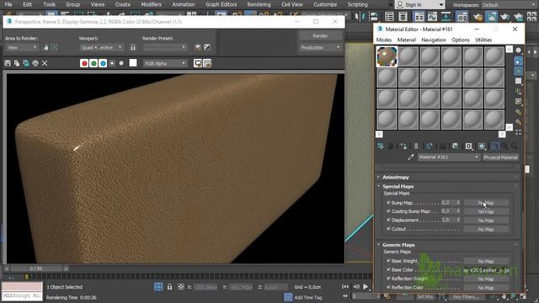Click the Render button
This screenshot has height=303, width=539.
tap(320, 35)
